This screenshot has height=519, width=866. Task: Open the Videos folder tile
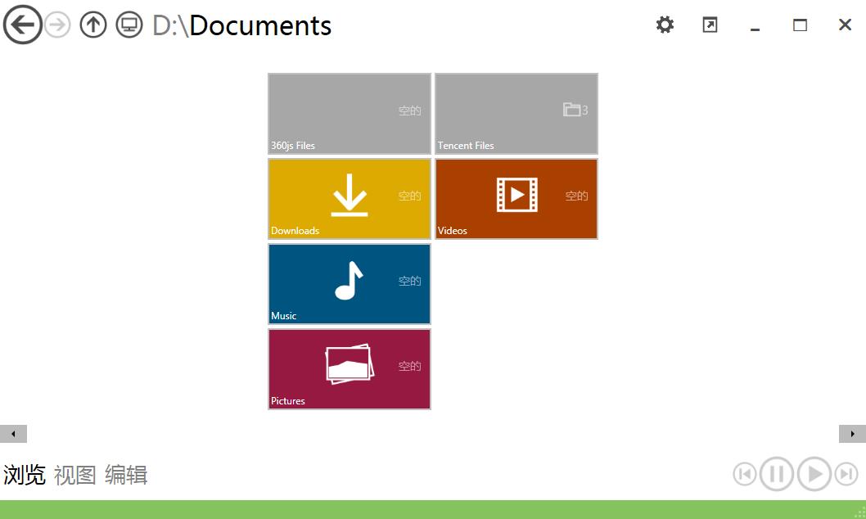[516, 199]
